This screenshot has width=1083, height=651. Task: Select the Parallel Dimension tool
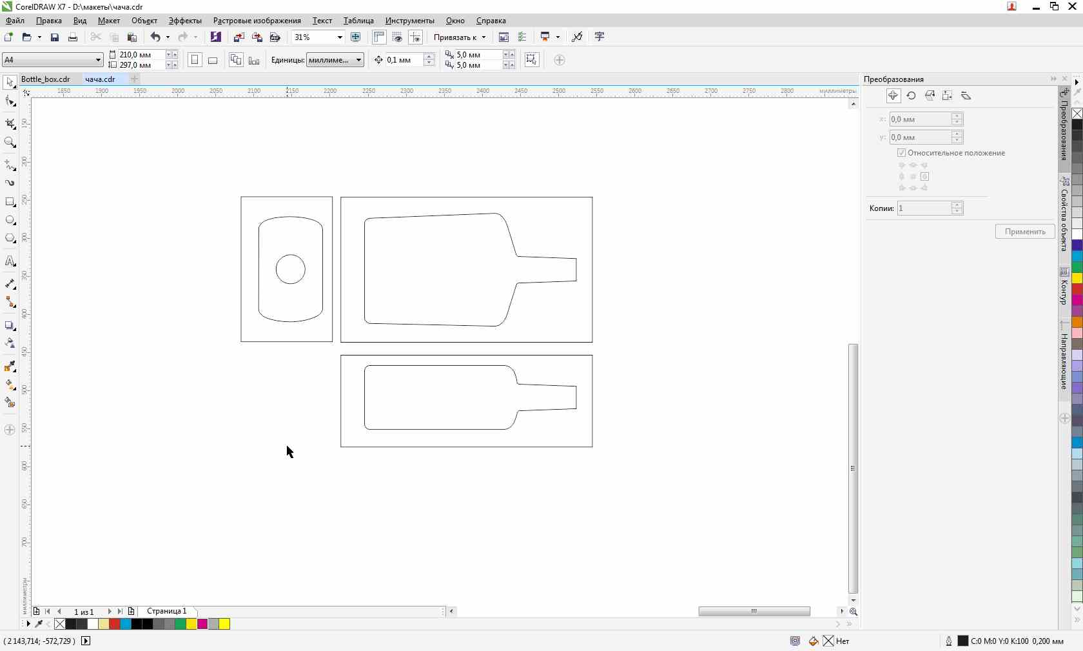[x=10, y=284]
